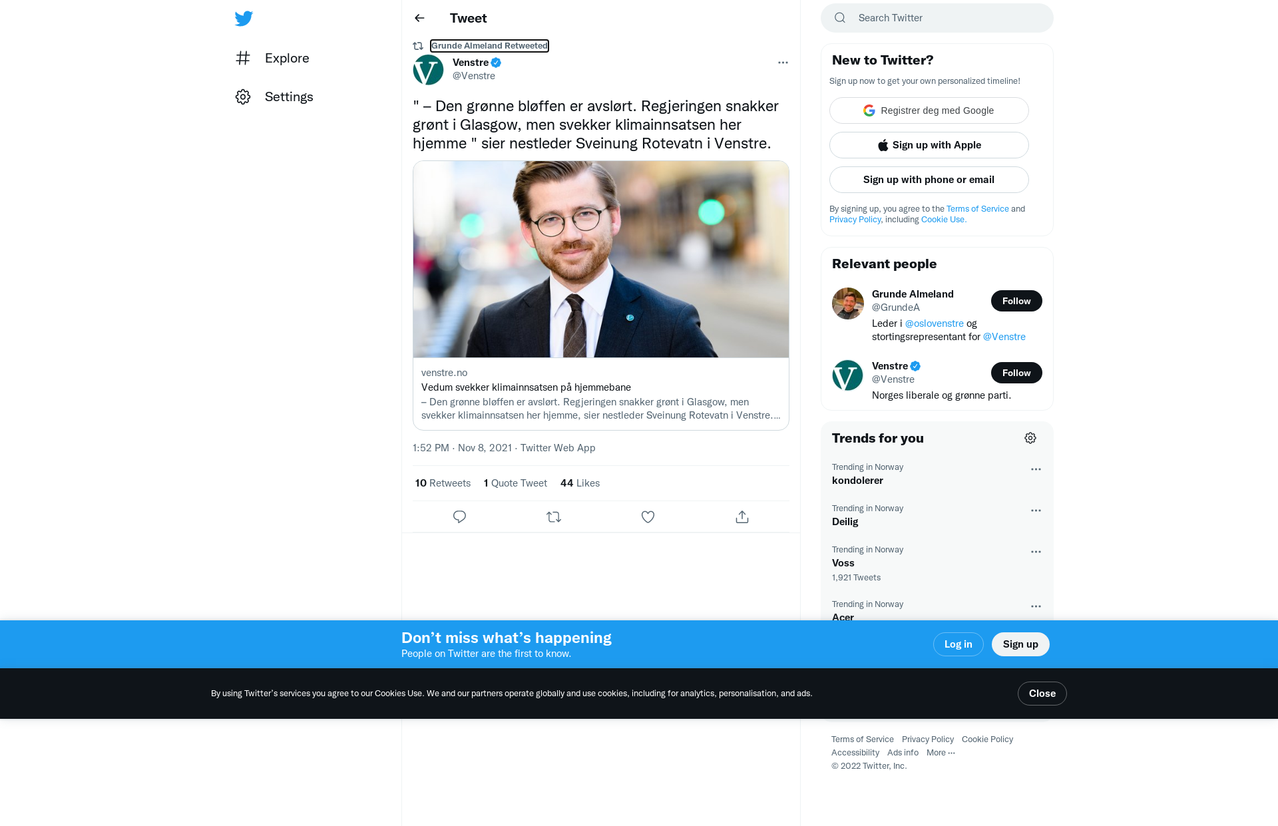Open footer Terms of Service link
The width and height of the screenshot is (1278, 826).
coord(863,739)
